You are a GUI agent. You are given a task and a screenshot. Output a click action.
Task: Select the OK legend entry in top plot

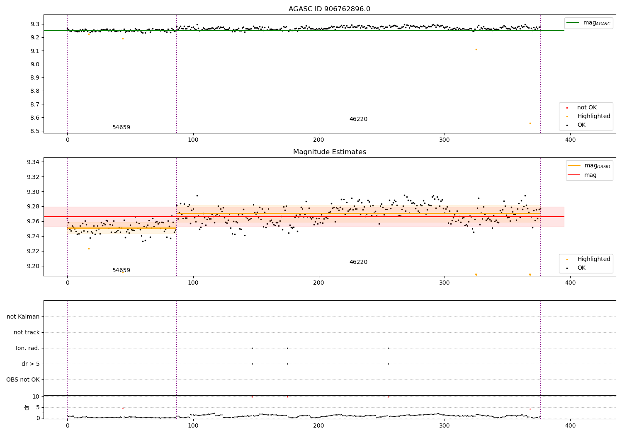[576, 125]
